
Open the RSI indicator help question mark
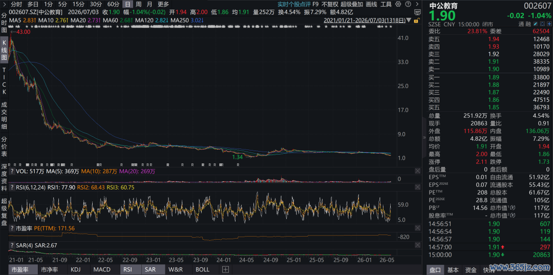pos(12,187)
